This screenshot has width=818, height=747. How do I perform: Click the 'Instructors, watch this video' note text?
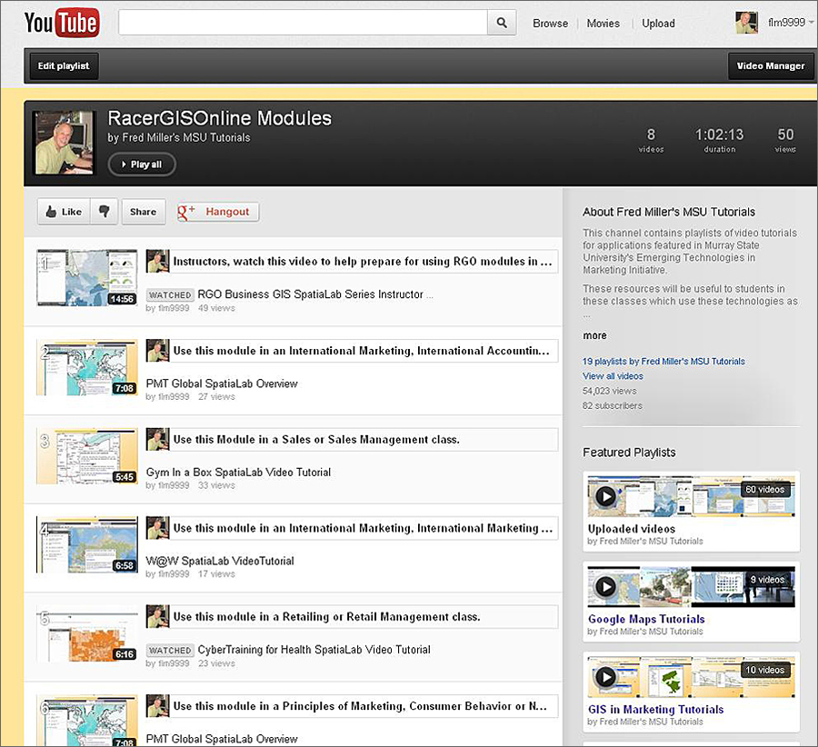click(363, 262)
